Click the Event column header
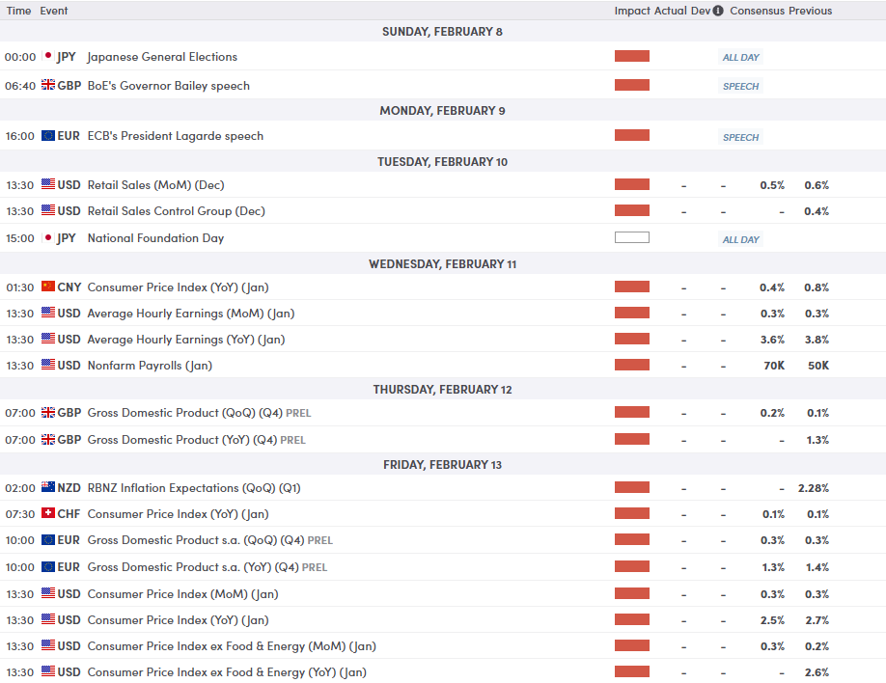Image resolution: width=886 pixels, height=683 pixels. click(x=54, y=11)
